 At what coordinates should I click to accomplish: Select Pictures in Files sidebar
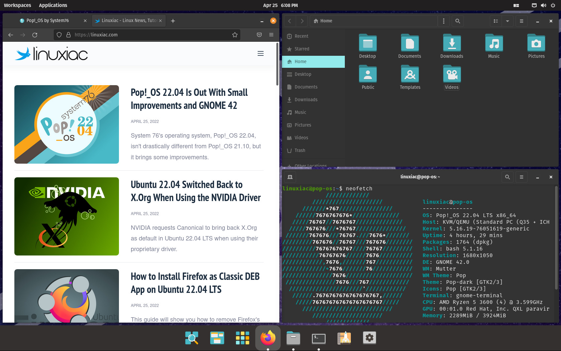tap(313, 125)
